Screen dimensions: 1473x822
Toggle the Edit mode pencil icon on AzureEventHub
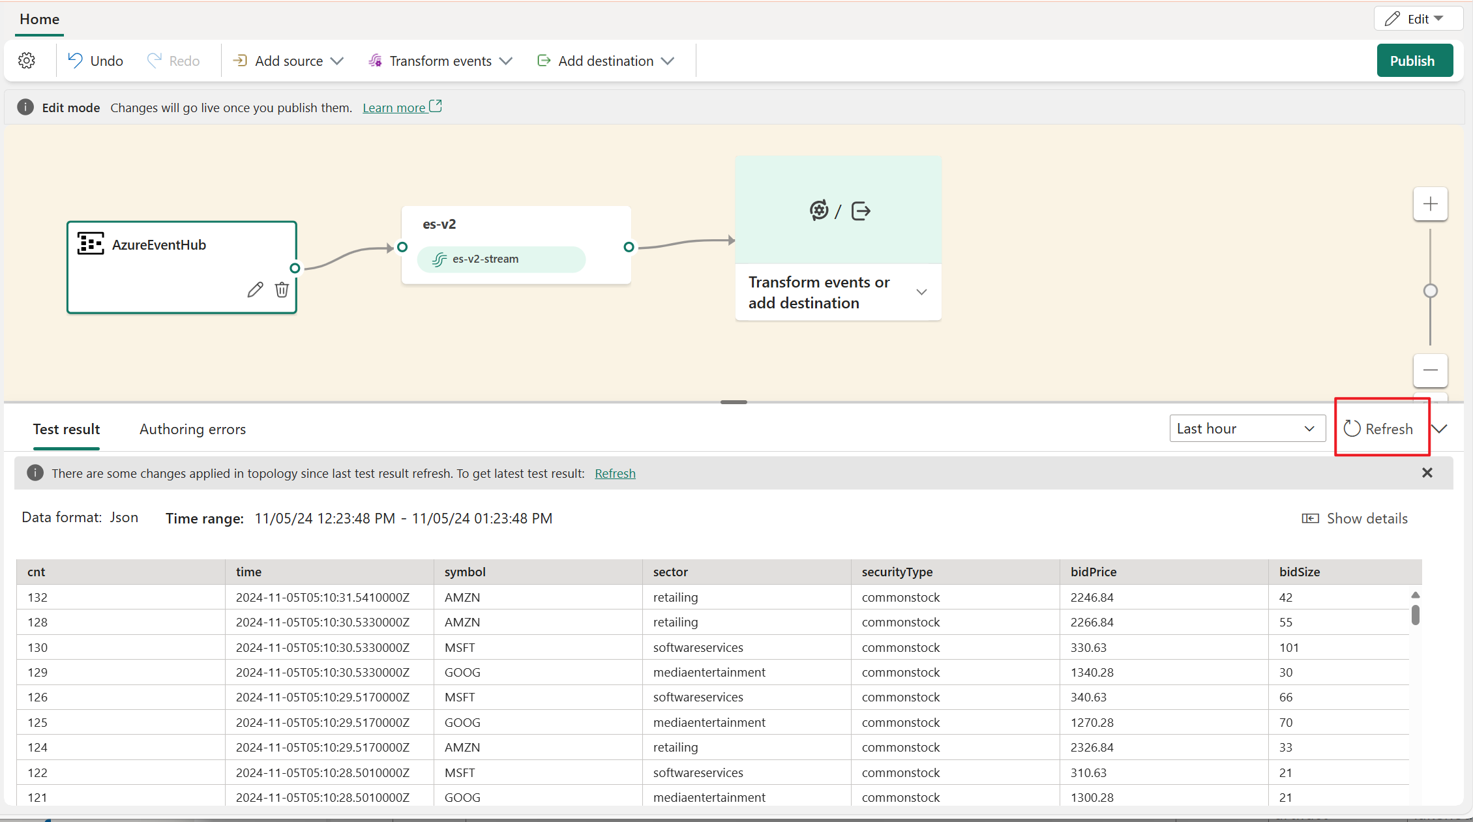click(255, 290)
